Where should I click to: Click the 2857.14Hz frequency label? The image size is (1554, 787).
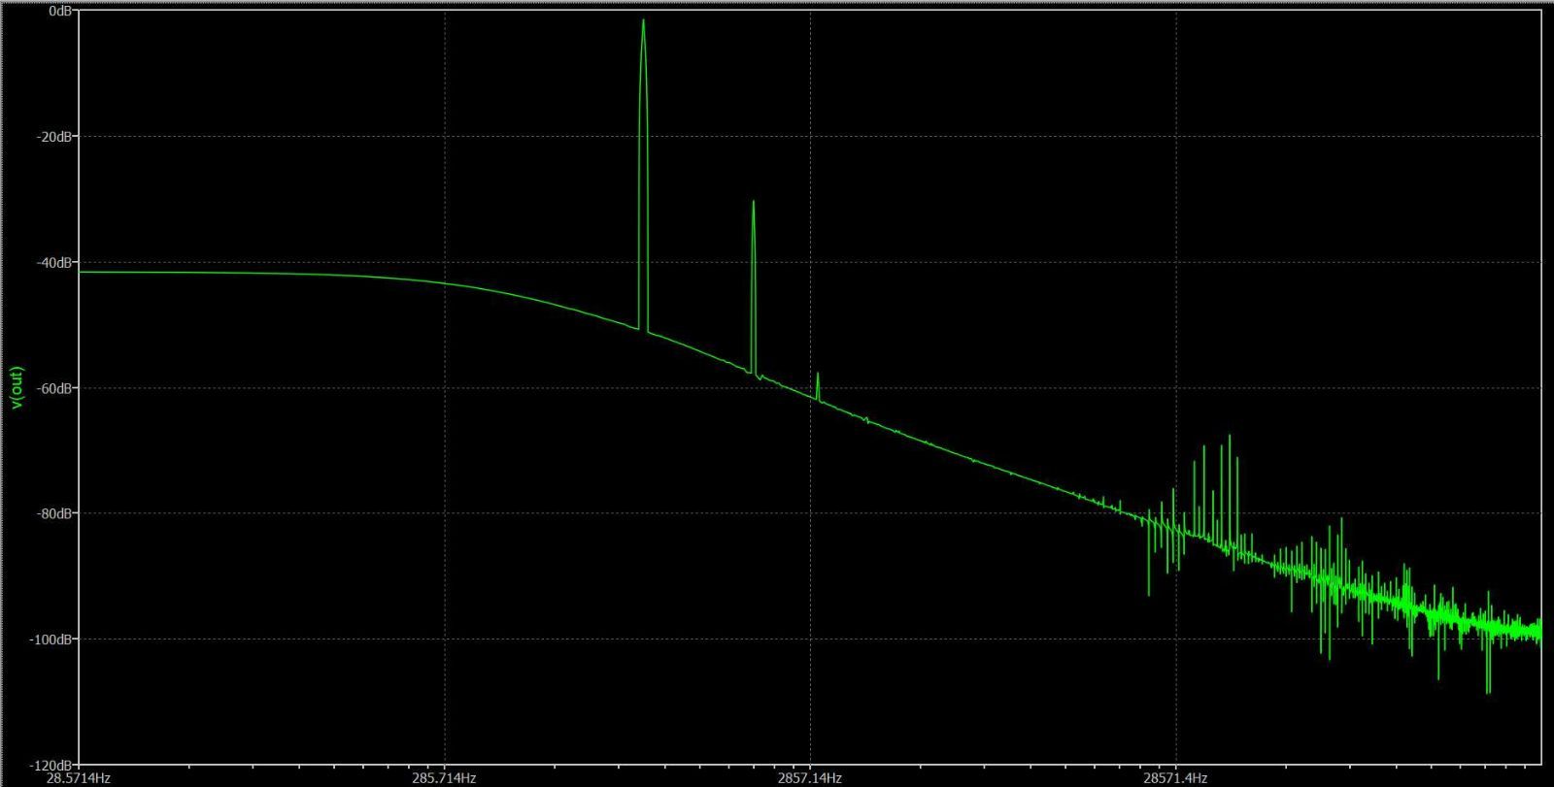[x=810, y=778]
